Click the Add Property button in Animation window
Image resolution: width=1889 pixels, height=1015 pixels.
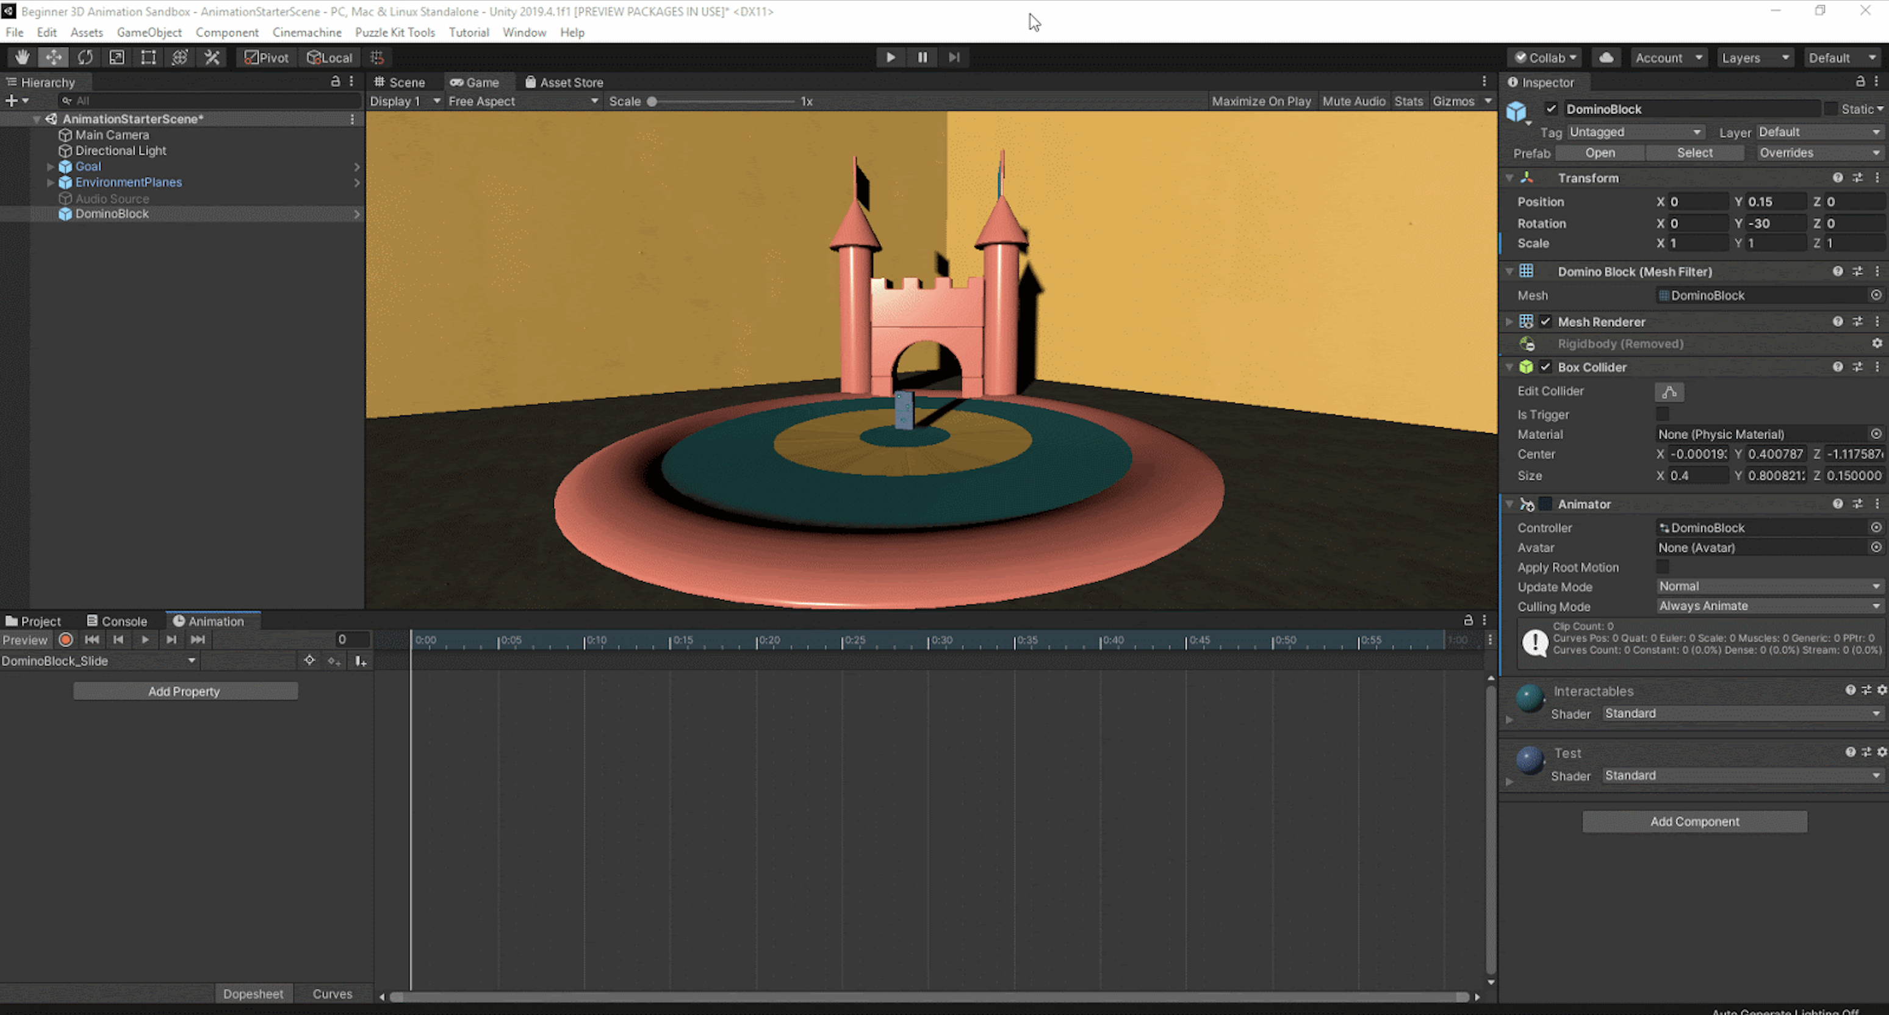coord(185,690)
